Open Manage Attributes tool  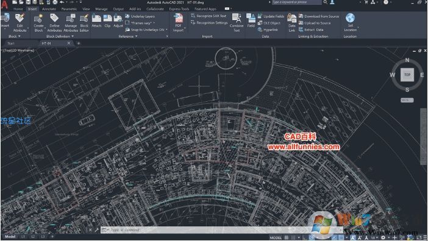71,23
